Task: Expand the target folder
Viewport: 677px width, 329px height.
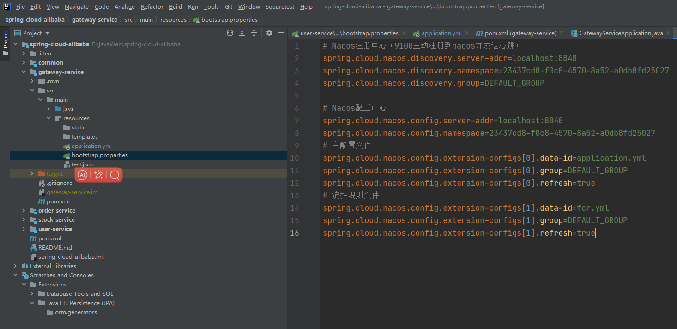Action: pyautogui.click(x=32, y=174)
